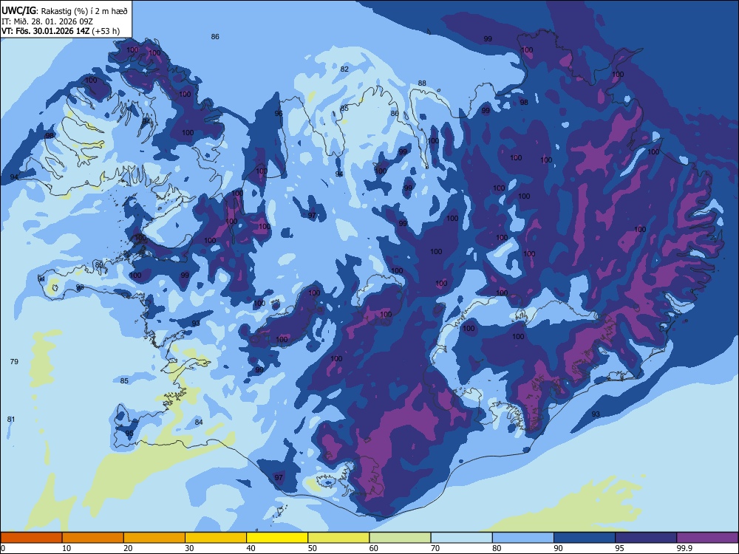The height and width of the screenshot is (554, 739).
Task: Click the humidity value '96' on the map
Action: pyautogui.click(x=279, y=113)
